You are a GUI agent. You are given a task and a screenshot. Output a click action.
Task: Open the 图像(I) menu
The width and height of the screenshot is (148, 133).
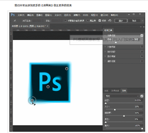coord(39,15)
